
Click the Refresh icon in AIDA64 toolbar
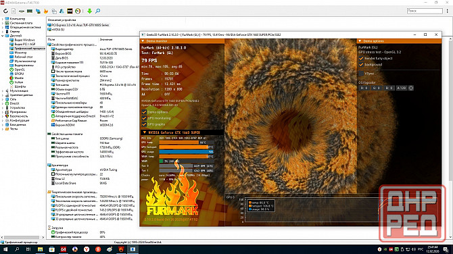coord(6,11)
